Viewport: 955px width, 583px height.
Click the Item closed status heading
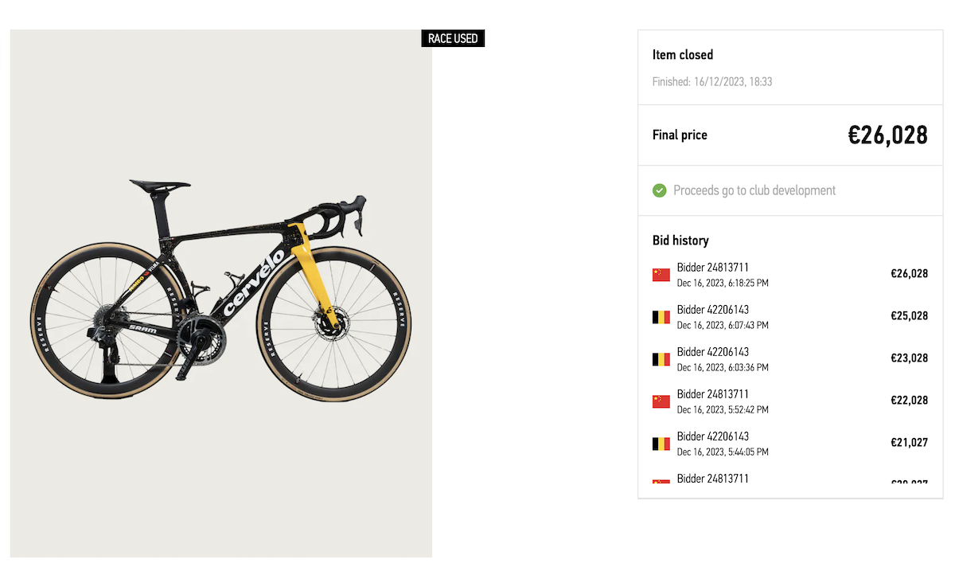[x=683, y=55]
